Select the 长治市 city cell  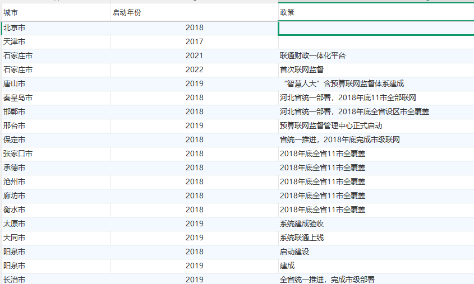click(56, 279)
